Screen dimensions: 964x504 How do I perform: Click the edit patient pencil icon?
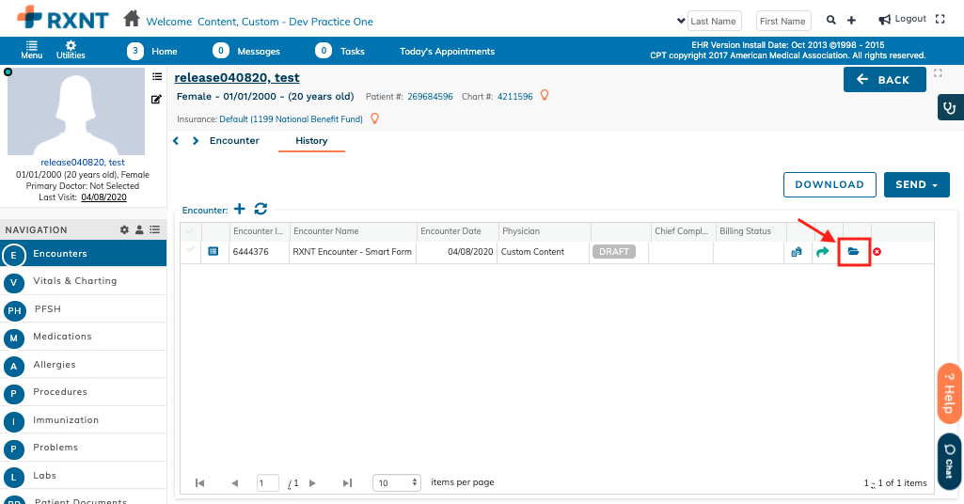(157, 99)
